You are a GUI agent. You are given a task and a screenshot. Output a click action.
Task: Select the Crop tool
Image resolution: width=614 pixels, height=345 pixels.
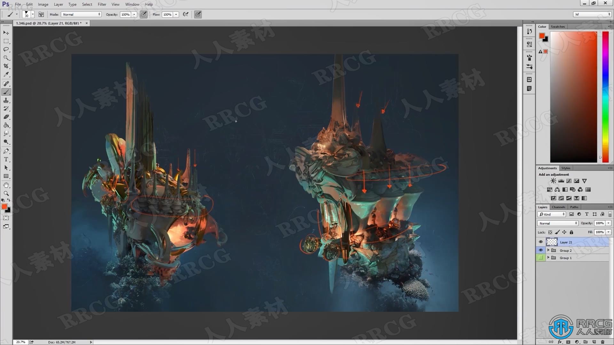pyautogui.click(x=6, y=66)
